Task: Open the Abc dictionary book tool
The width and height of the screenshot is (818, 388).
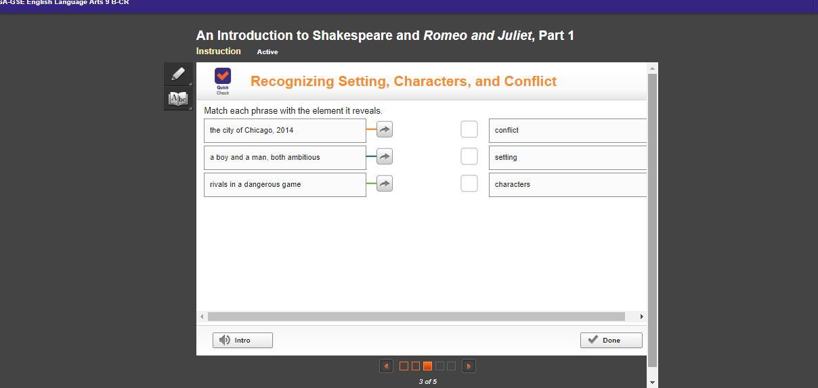Action: tap(177, 99)
